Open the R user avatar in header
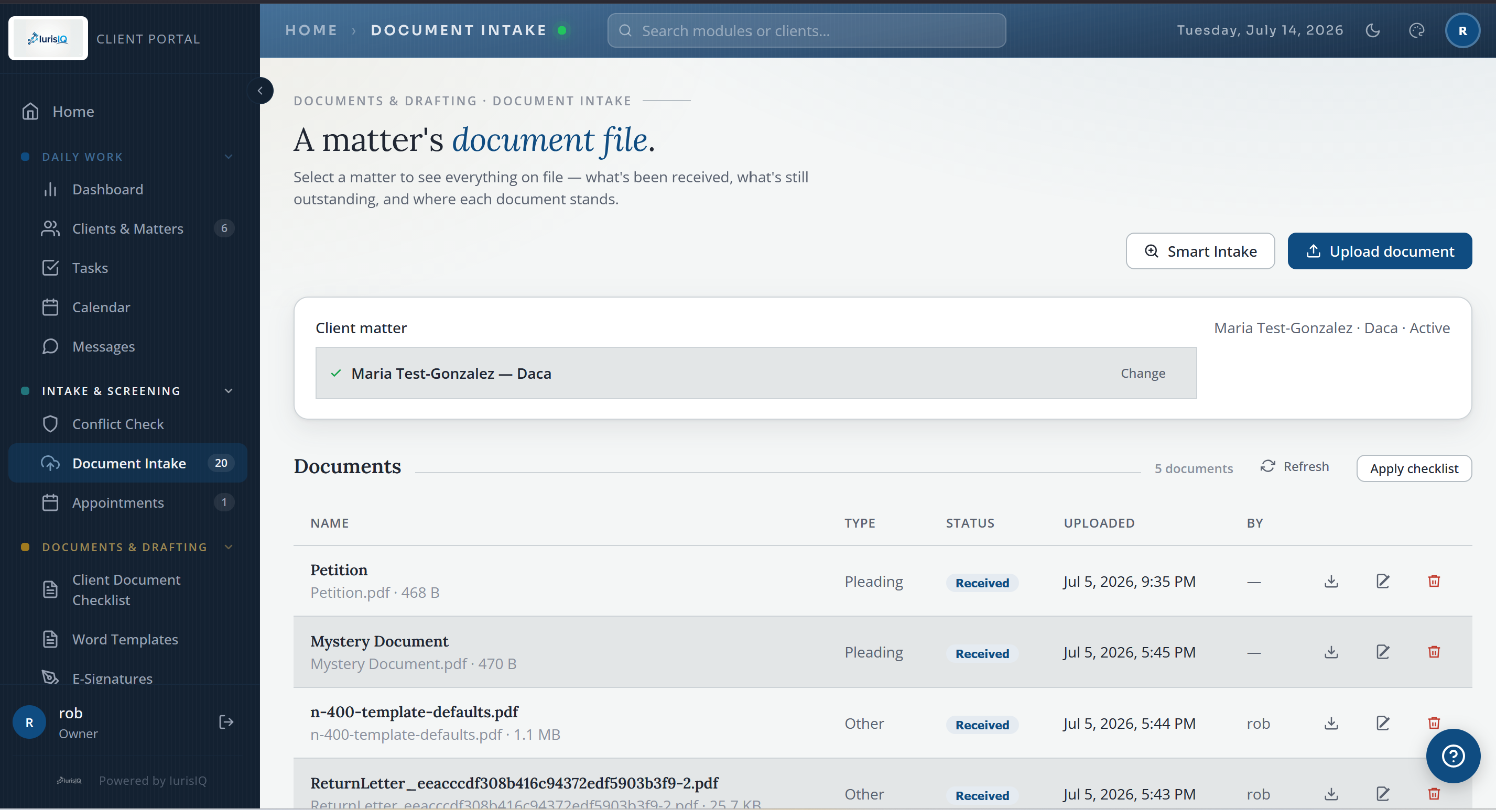Image resolution: width=1496 pixels, height=810 pixels. (1462, 30)
